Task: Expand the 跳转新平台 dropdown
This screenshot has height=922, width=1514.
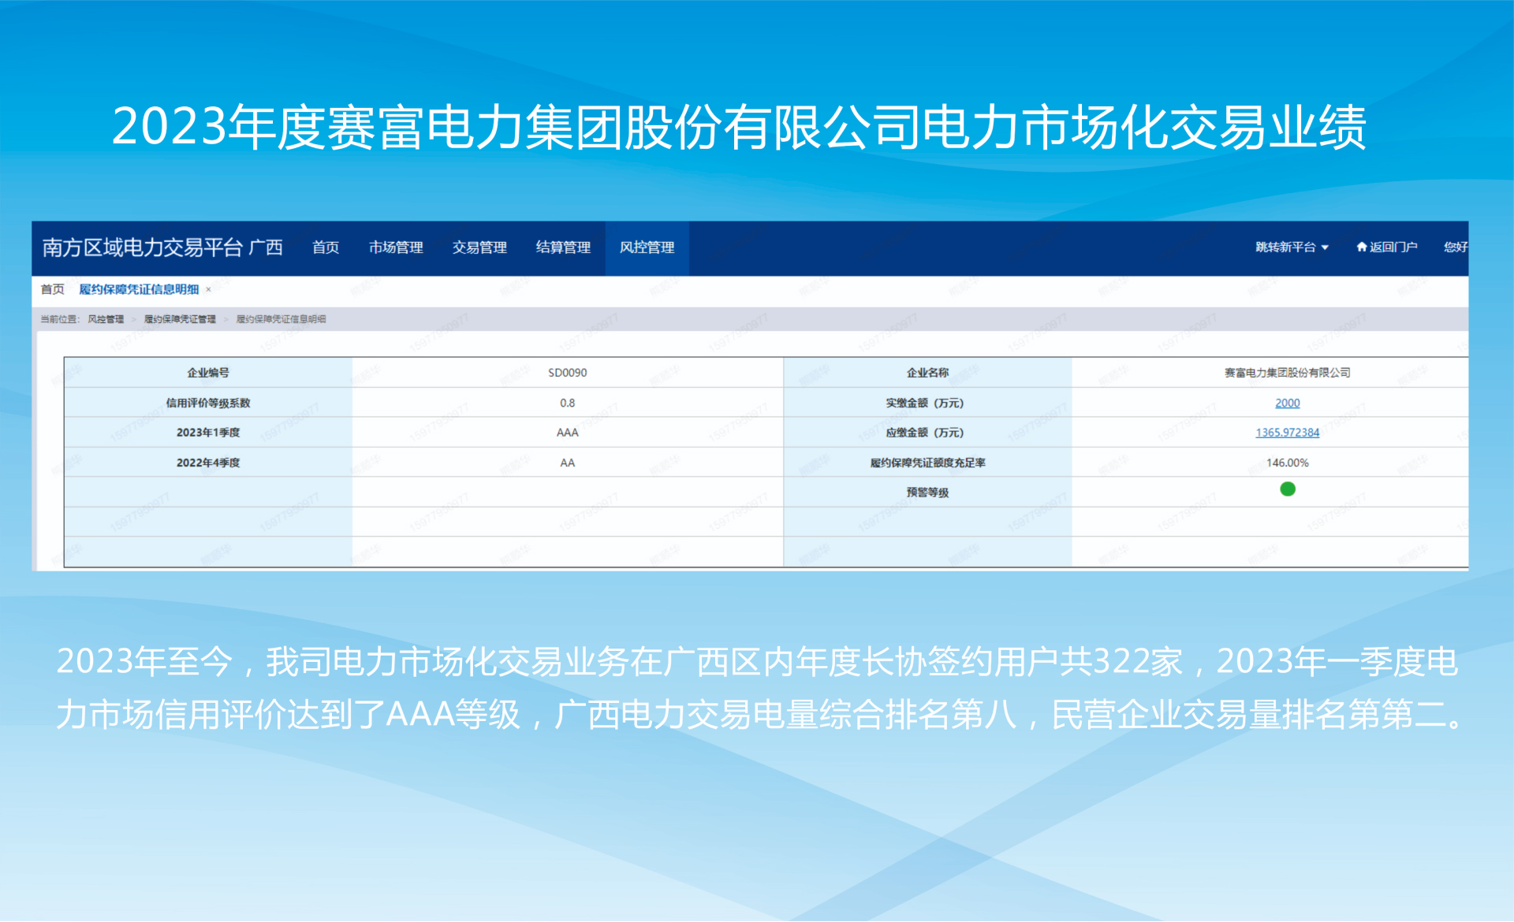Action: pos(1292,247)
